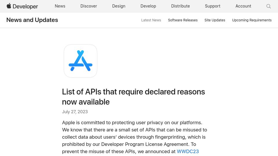Click the Apple Developer logo
The image size is (278, 156).
[x=22, y=6]
